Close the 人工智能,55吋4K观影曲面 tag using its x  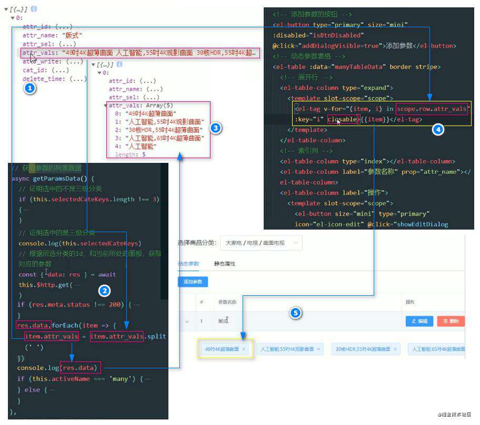tap(318, 349)
